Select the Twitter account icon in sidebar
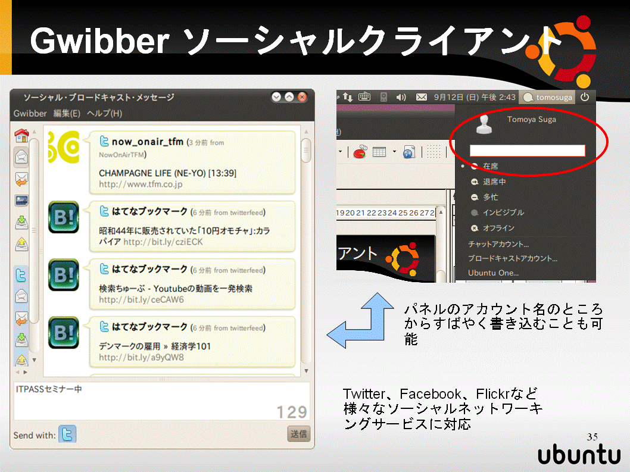 [x=21, y=275]
